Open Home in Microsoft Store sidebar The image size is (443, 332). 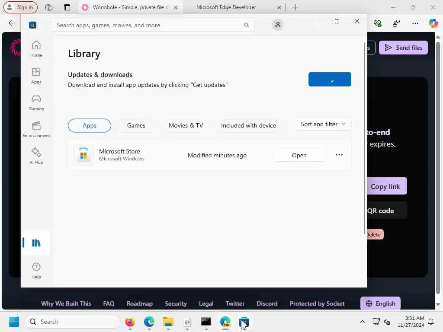click(x=36, y=49)
